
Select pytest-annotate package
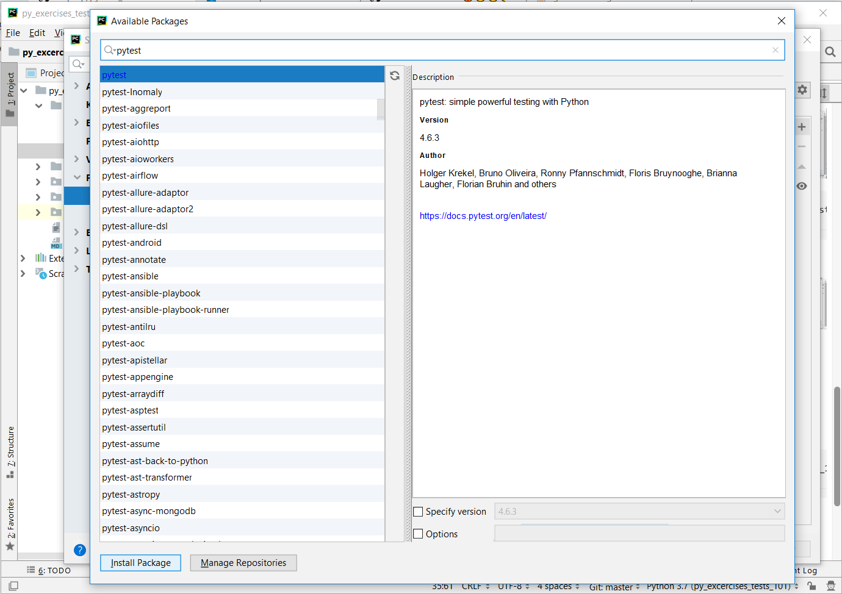point(242,259)
